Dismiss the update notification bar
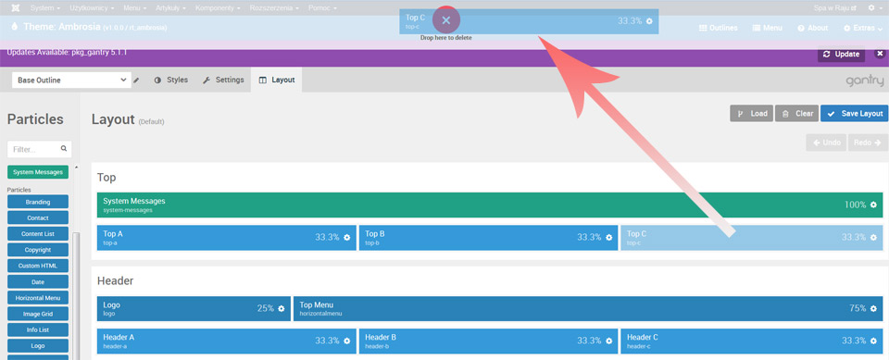This screenshot has width=889, height=360. pos(880,54)
